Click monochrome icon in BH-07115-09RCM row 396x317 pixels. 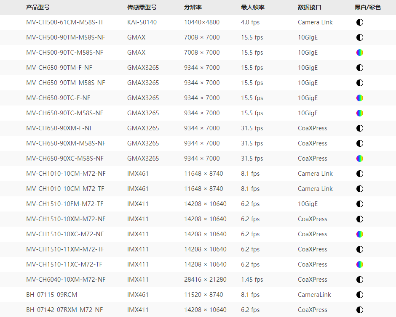click(x=359, y=295)
